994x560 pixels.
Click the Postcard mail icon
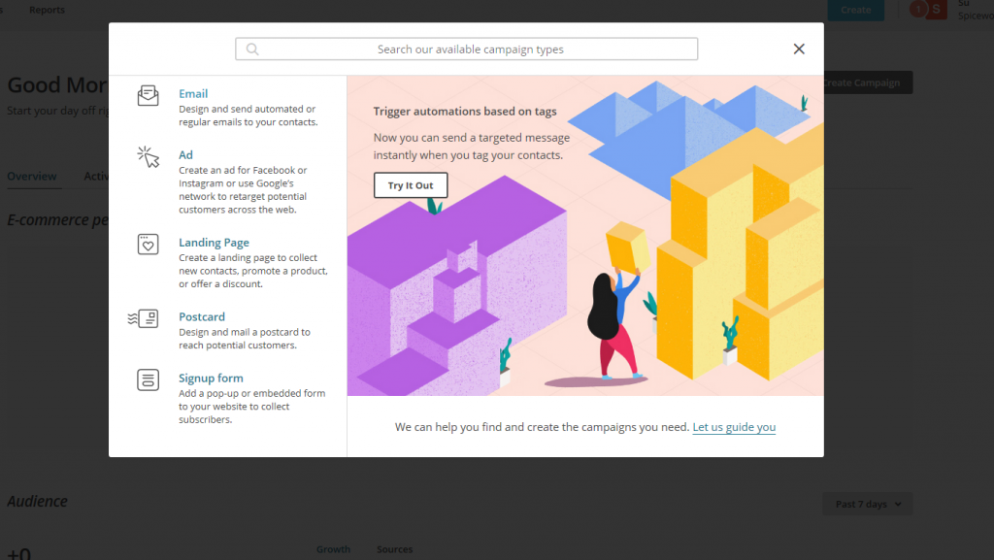click(x=144, y=318)
